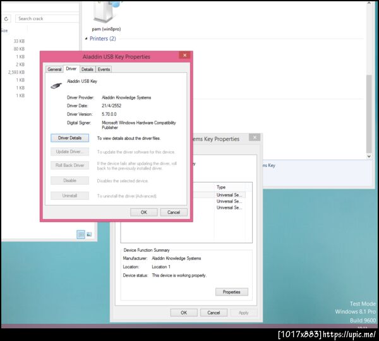Select the 2,593 KB file size row
This screenshot has width=379, height=341.
tap(16, 72)
